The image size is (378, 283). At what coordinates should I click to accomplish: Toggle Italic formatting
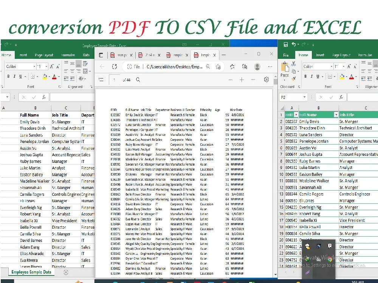tap(311, 76)
